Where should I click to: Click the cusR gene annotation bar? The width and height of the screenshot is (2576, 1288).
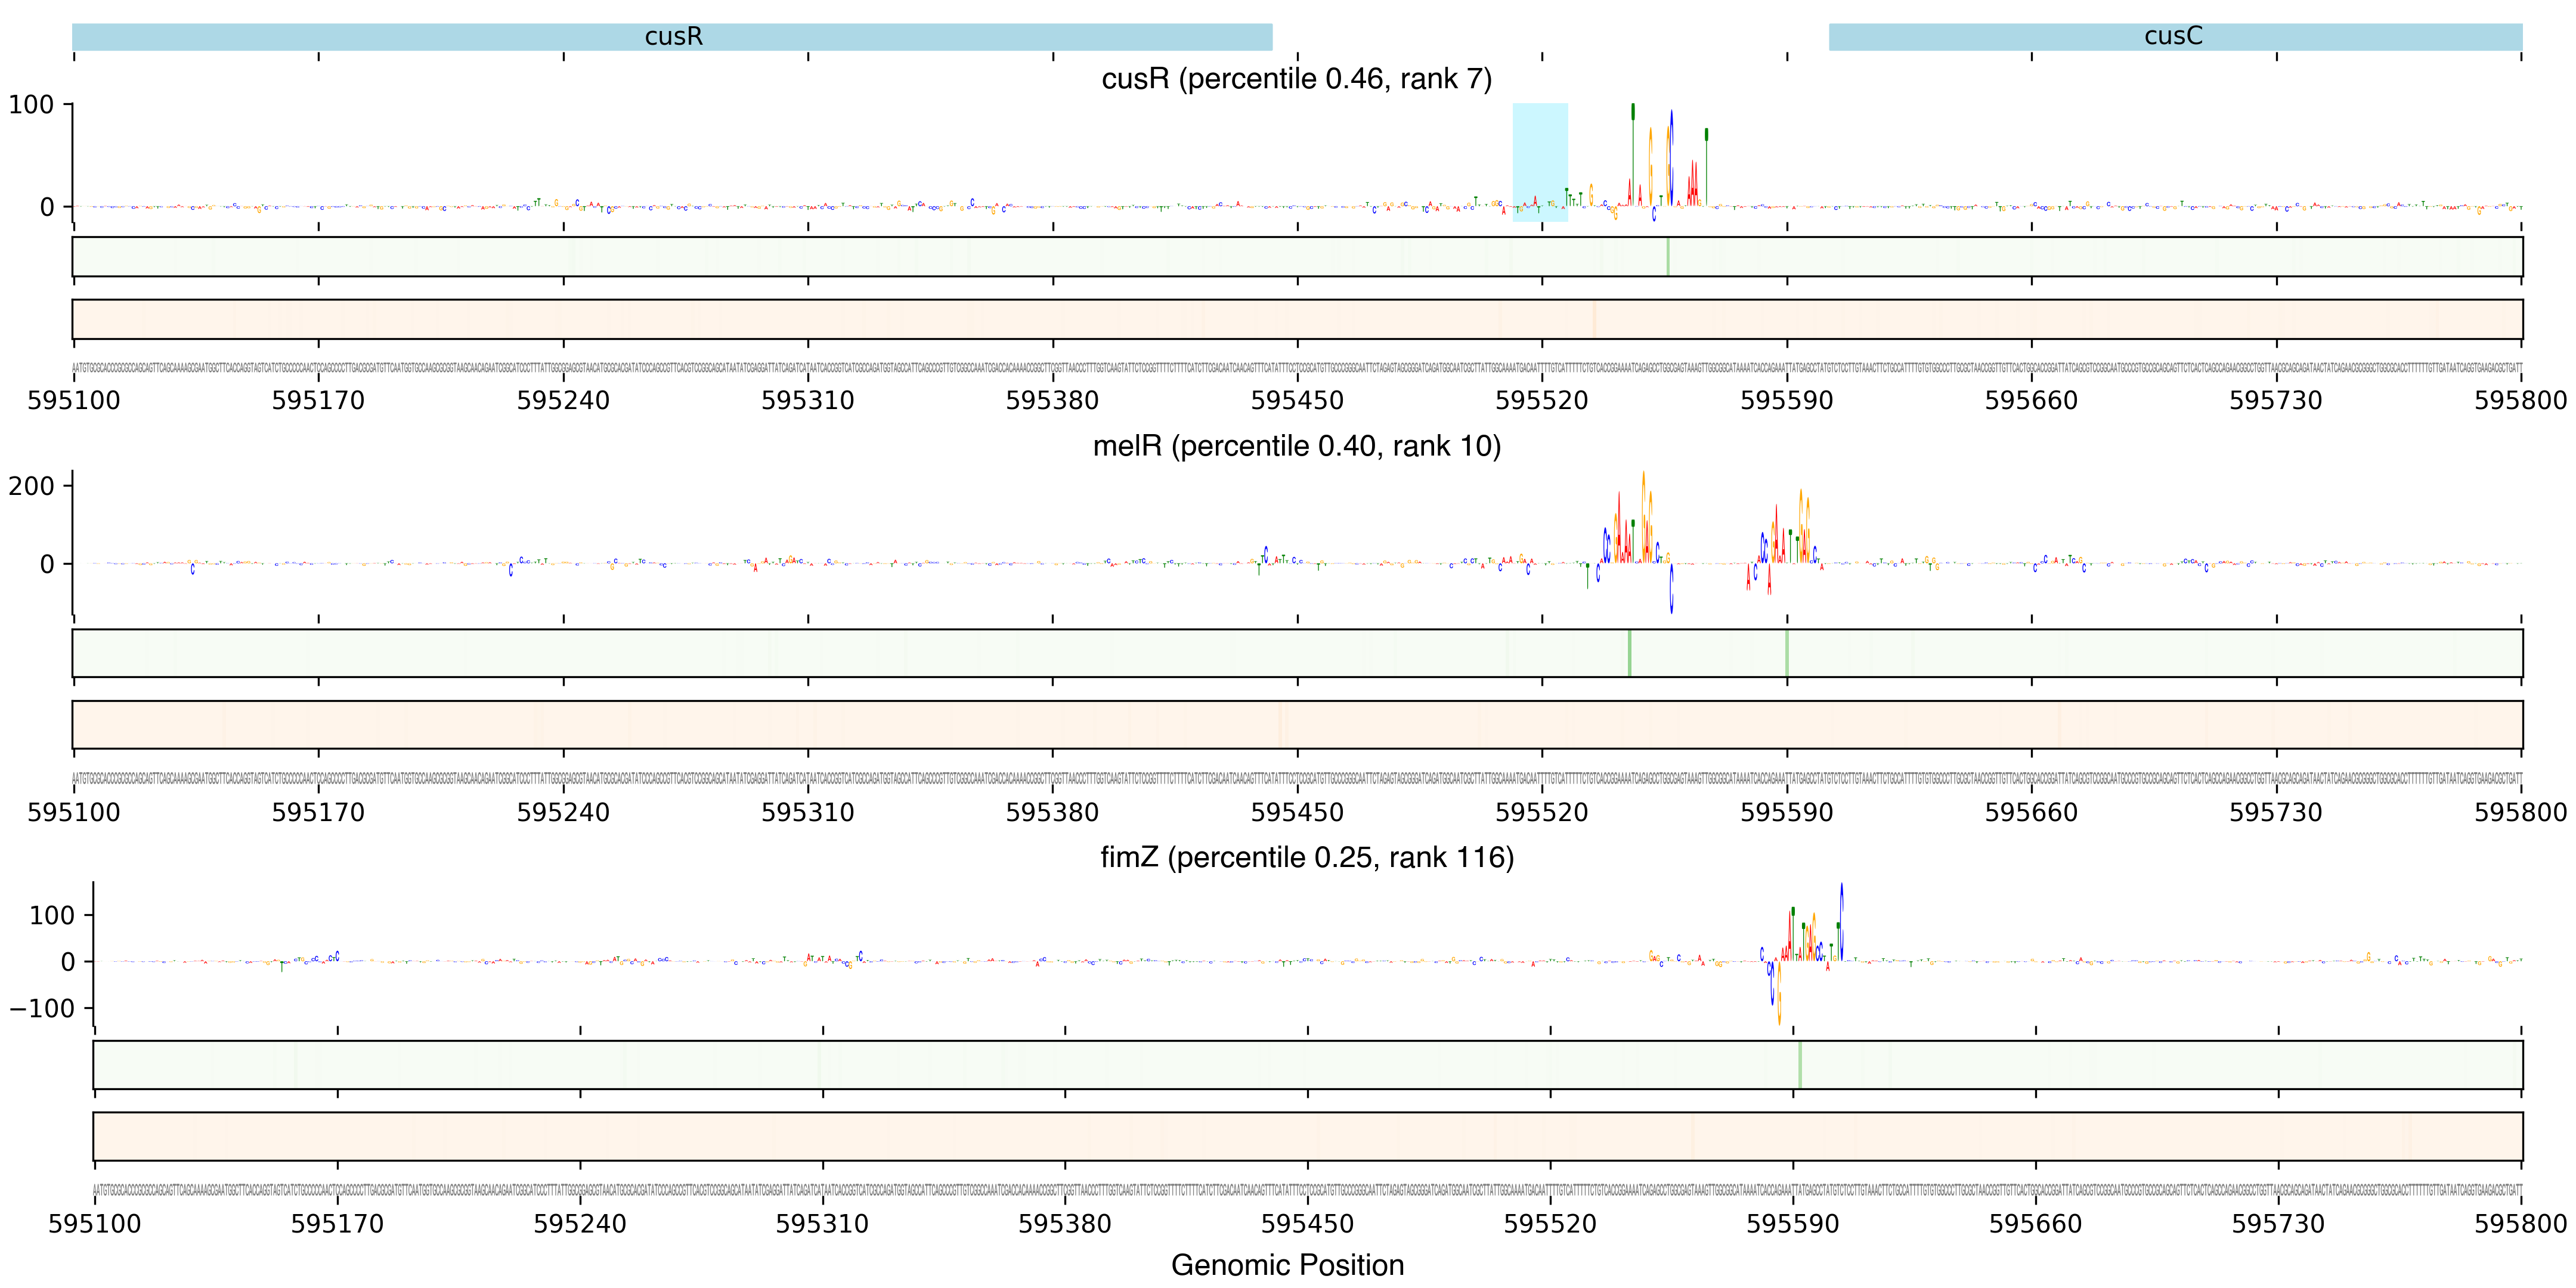672,37
